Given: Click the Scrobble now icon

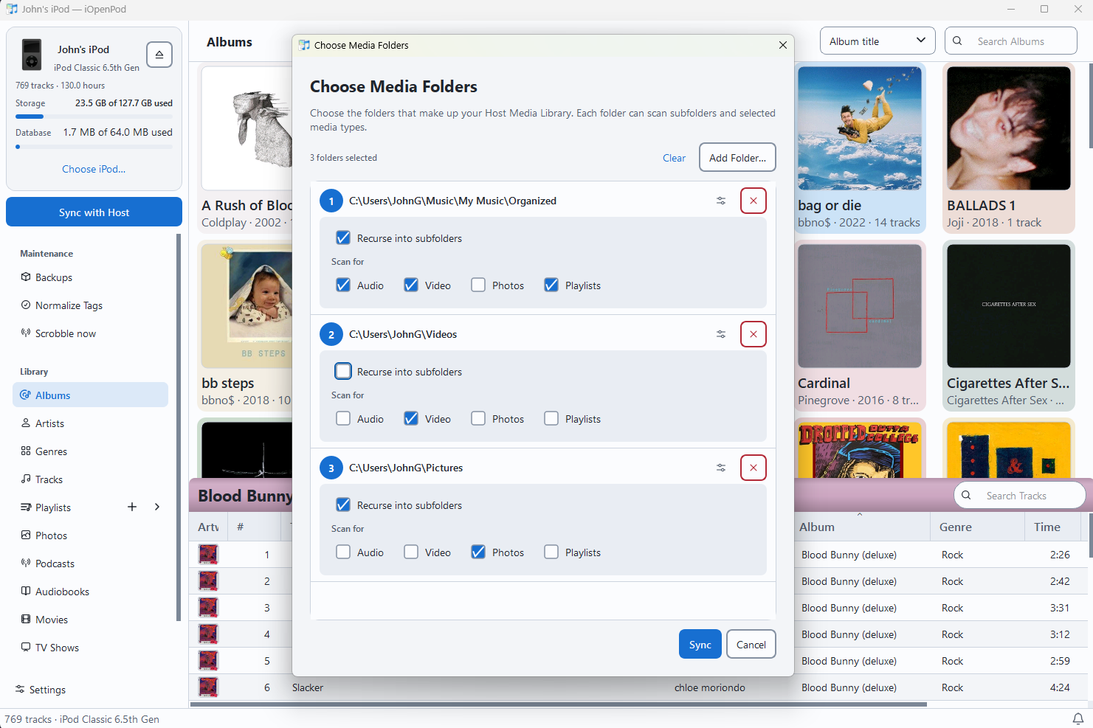Looking at the screenshot, I should tap(26, 333).
